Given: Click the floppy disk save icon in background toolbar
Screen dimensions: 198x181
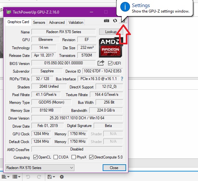Looking at the screenshot, I should pos(49,177).
